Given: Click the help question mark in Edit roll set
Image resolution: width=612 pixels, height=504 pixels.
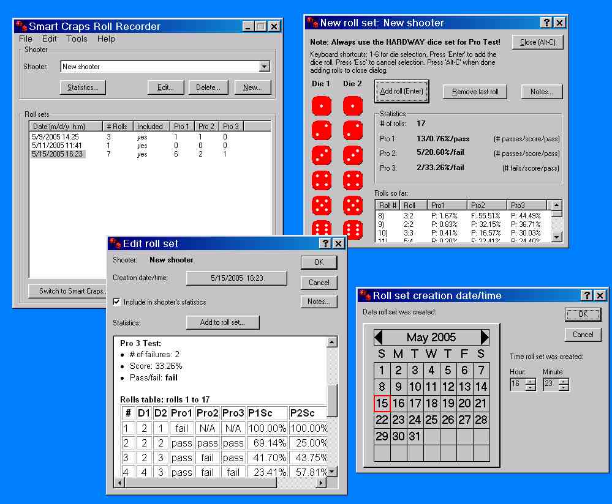Looking at the screenshot, I should (x=325, y=243).
